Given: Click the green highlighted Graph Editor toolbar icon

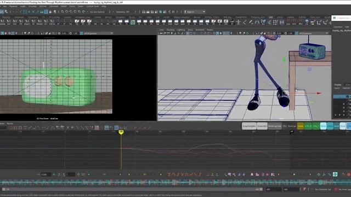Looking at the screenshot, I should pos(335,175).
